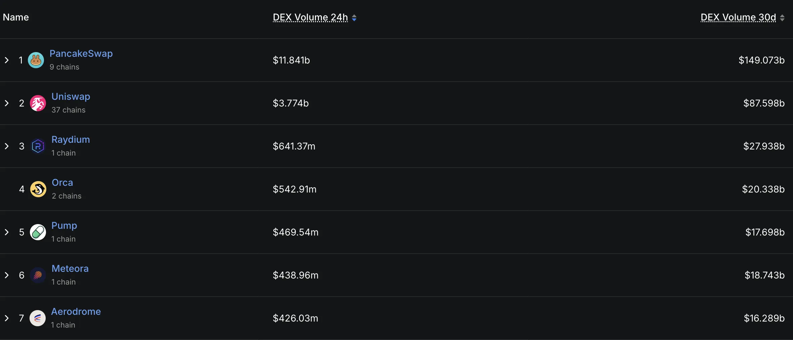Click the Orca whale logo icon
The height and width of the screenshot is (340, 793).
(x=38, y=189)
